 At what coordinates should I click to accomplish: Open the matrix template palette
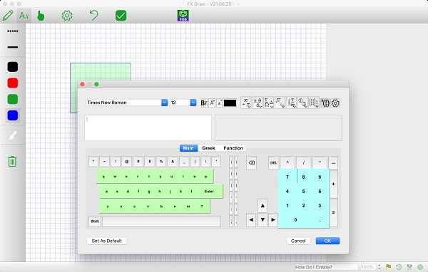314,103
